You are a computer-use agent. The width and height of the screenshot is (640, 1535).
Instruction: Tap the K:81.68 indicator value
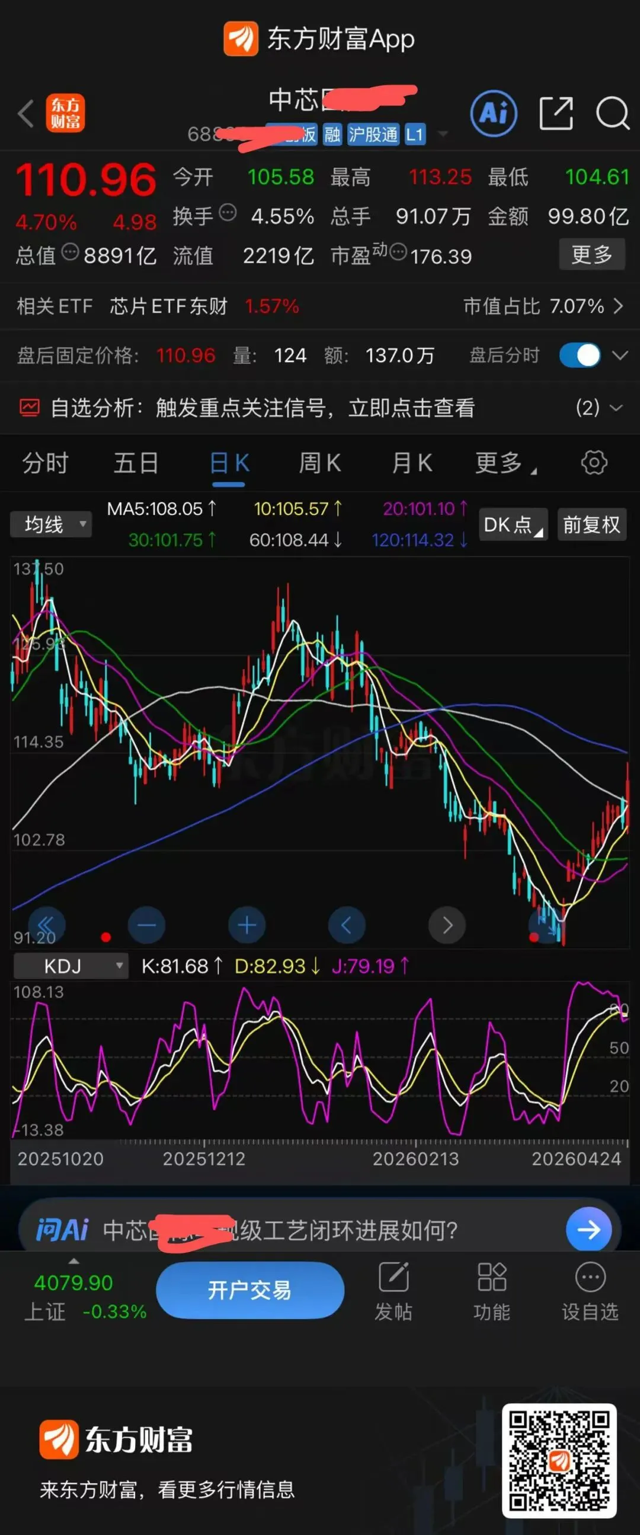pos(183,966)
